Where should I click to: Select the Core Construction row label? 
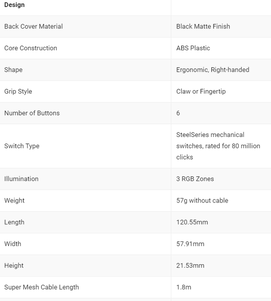(x=31, y=48)
